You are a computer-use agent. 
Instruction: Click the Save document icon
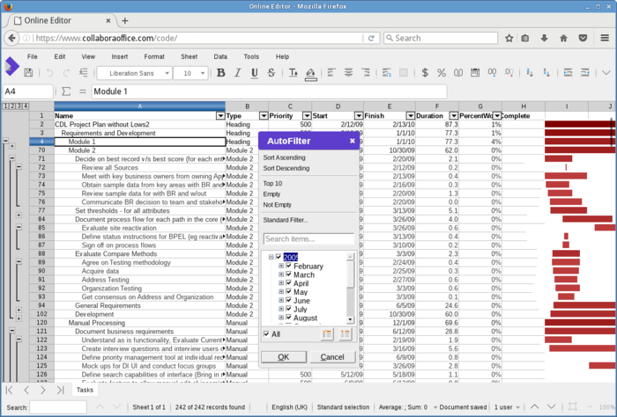pos(26,73)
